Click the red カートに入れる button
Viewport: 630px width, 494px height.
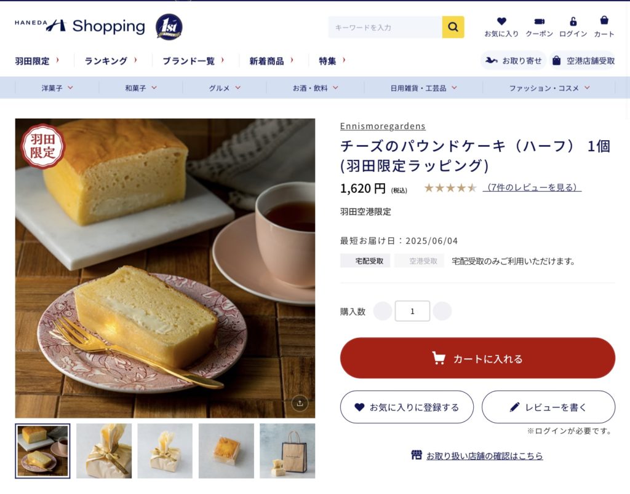(x=477, y=358)
